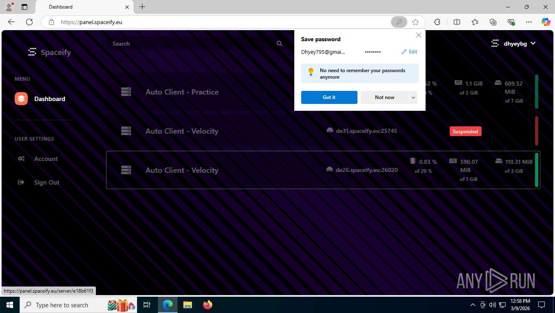Open Edge Settings and more menu
Screen dimensions: 555x313
[529, 22]
